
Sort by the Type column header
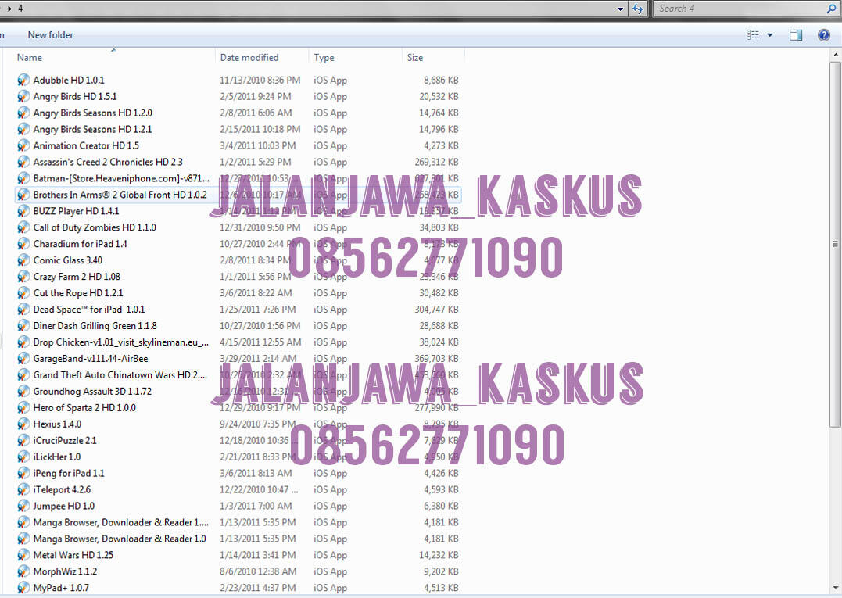[324, 57]
